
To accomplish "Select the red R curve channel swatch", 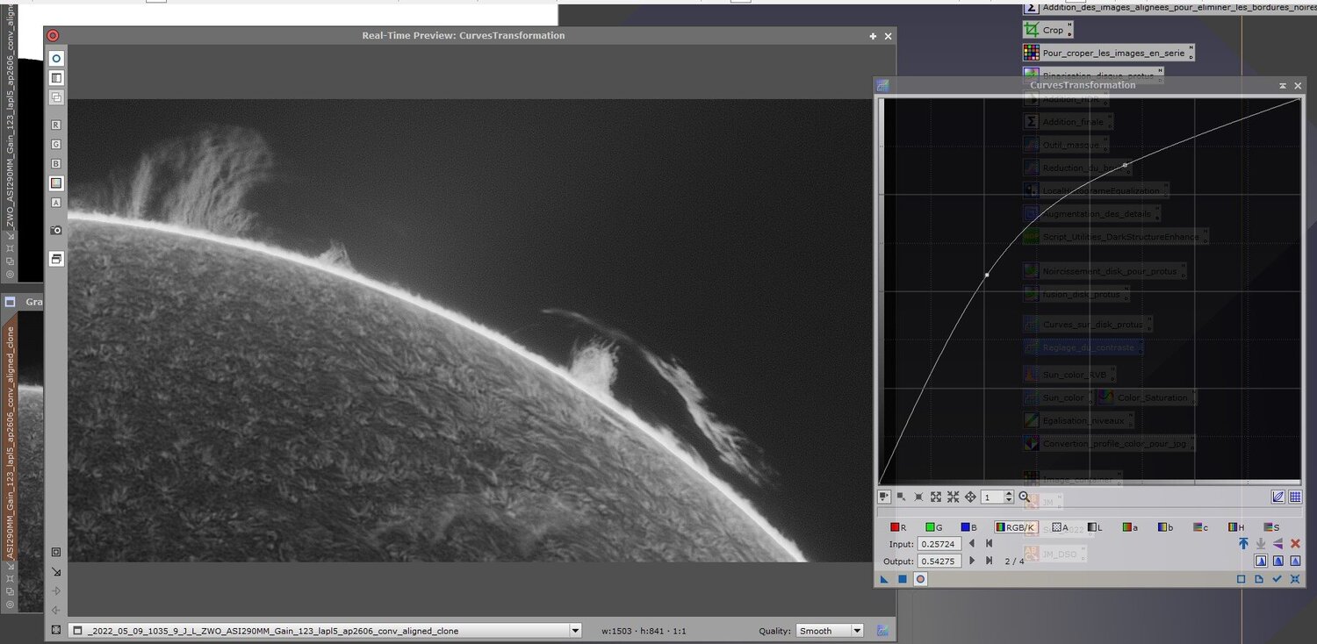I will pyautogui.click(x=896, y=527).
